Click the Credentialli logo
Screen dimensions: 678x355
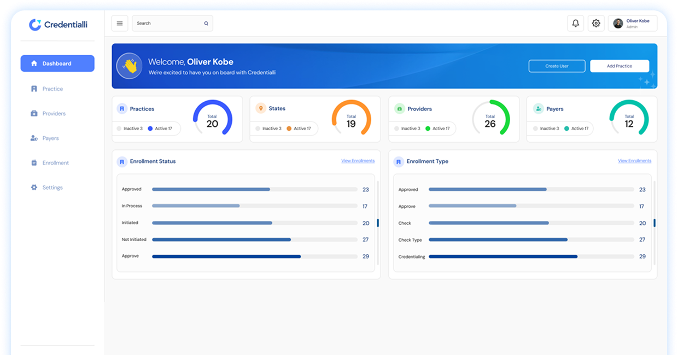pyautogui.click(x=58, y=25)
